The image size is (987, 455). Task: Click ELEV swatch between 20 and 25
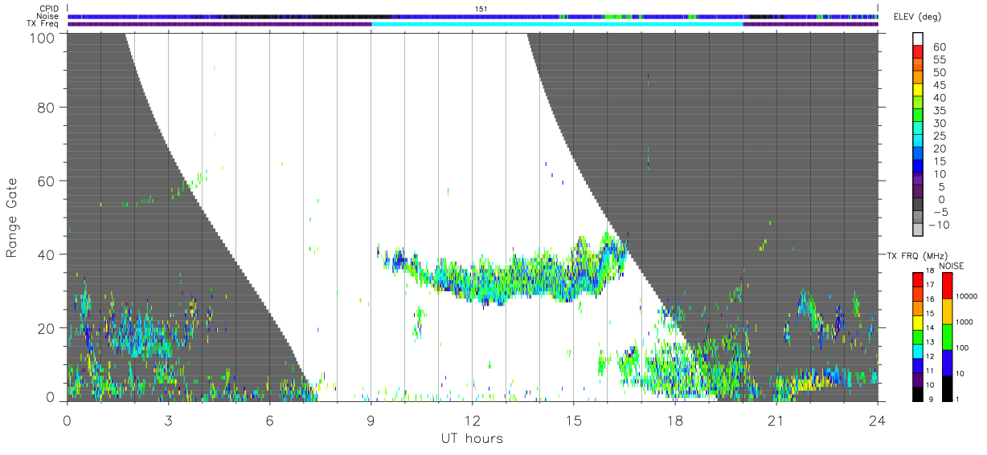pyautogui.click(x=918, y=142)
